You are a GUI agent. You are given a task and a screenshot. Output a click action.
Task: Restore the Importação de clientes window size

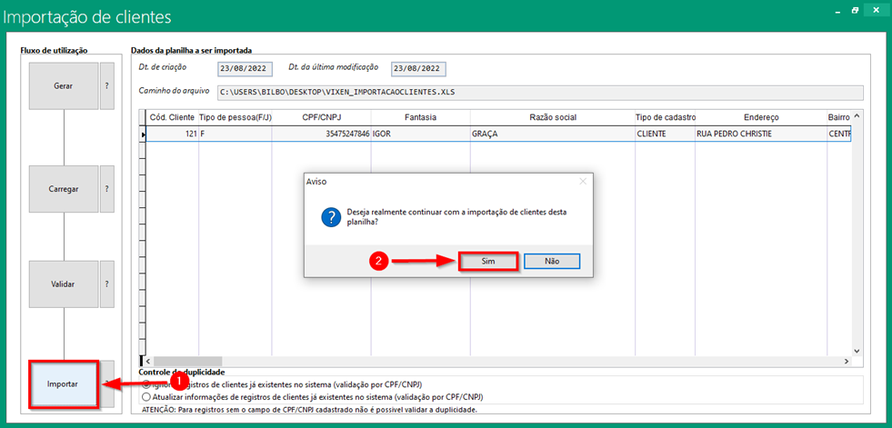(855, 10)
